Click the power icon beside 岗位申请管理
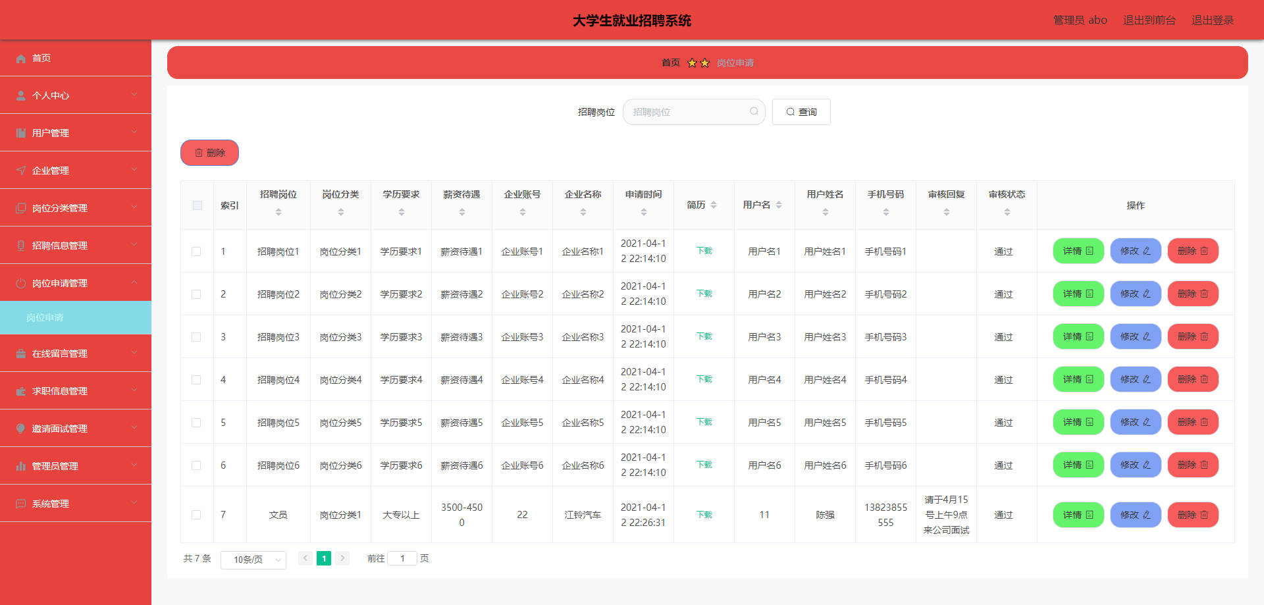Screen dimensions: 1264x605 21,284
